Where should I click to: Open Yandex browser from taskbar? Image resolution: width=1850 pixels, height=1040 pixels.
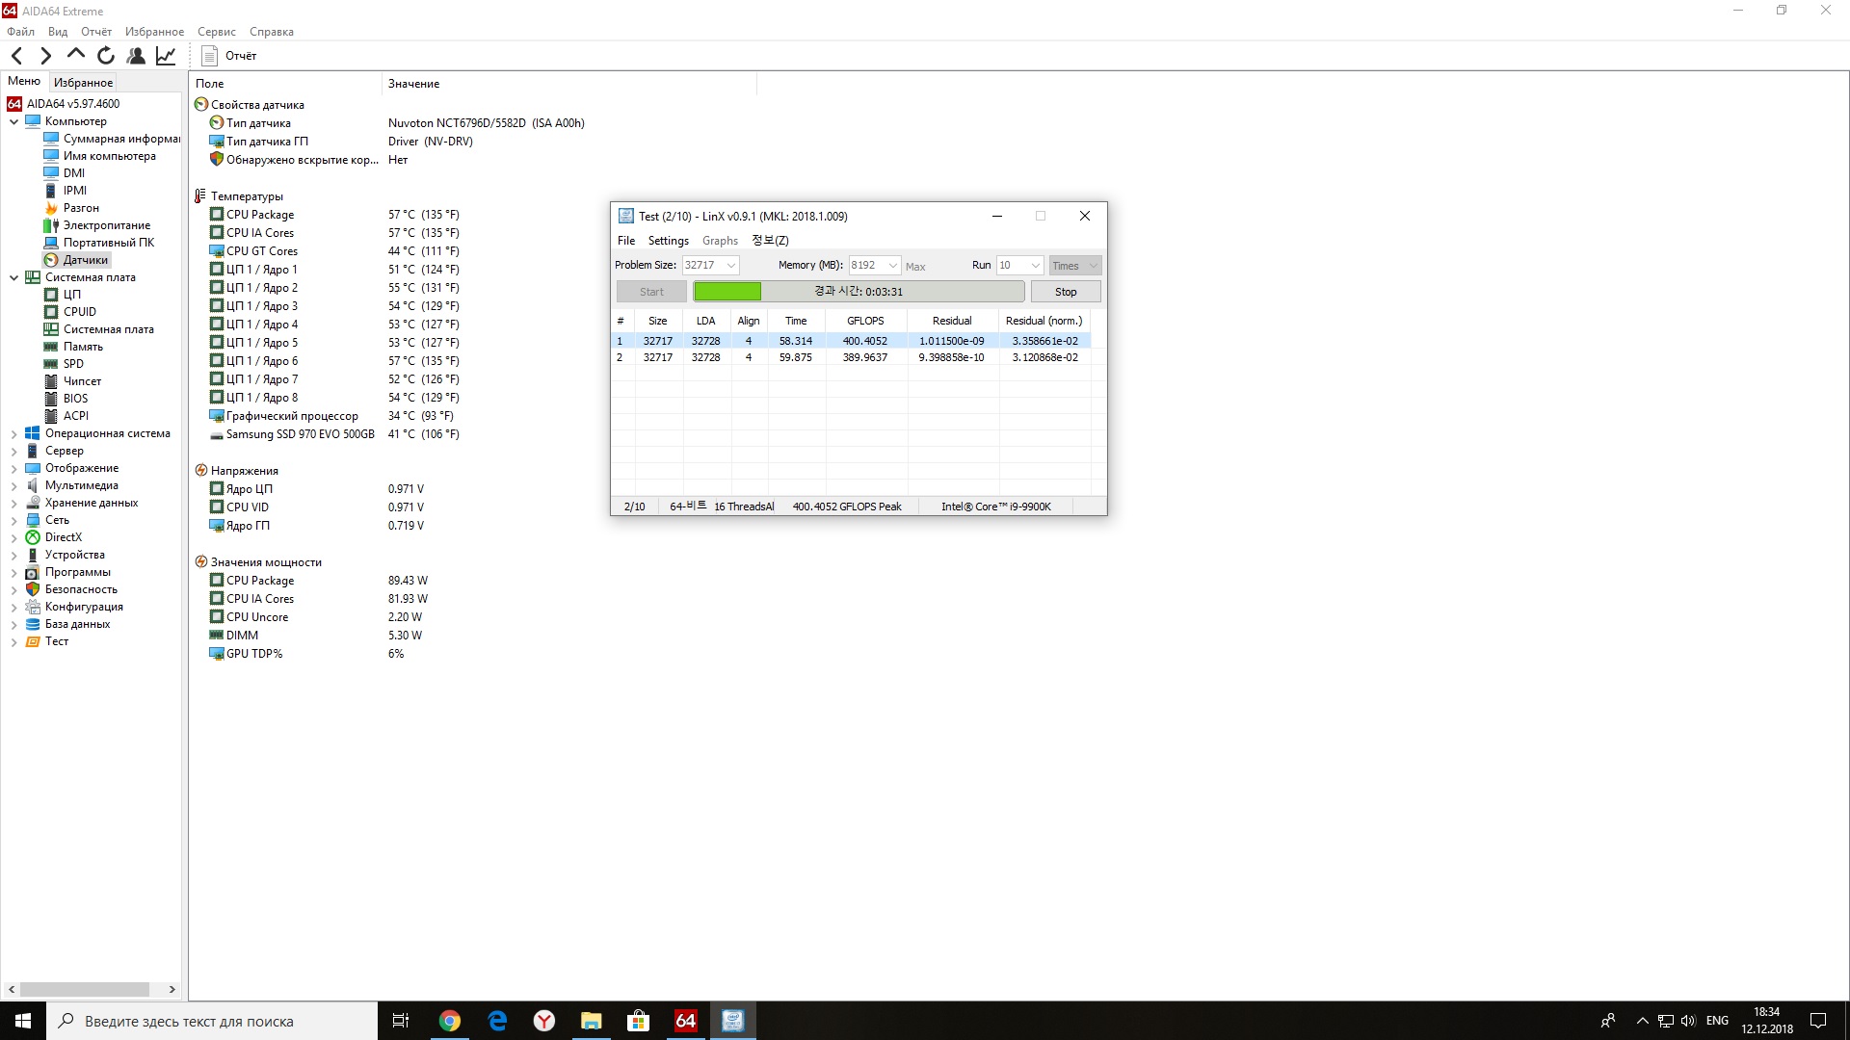544,1021
